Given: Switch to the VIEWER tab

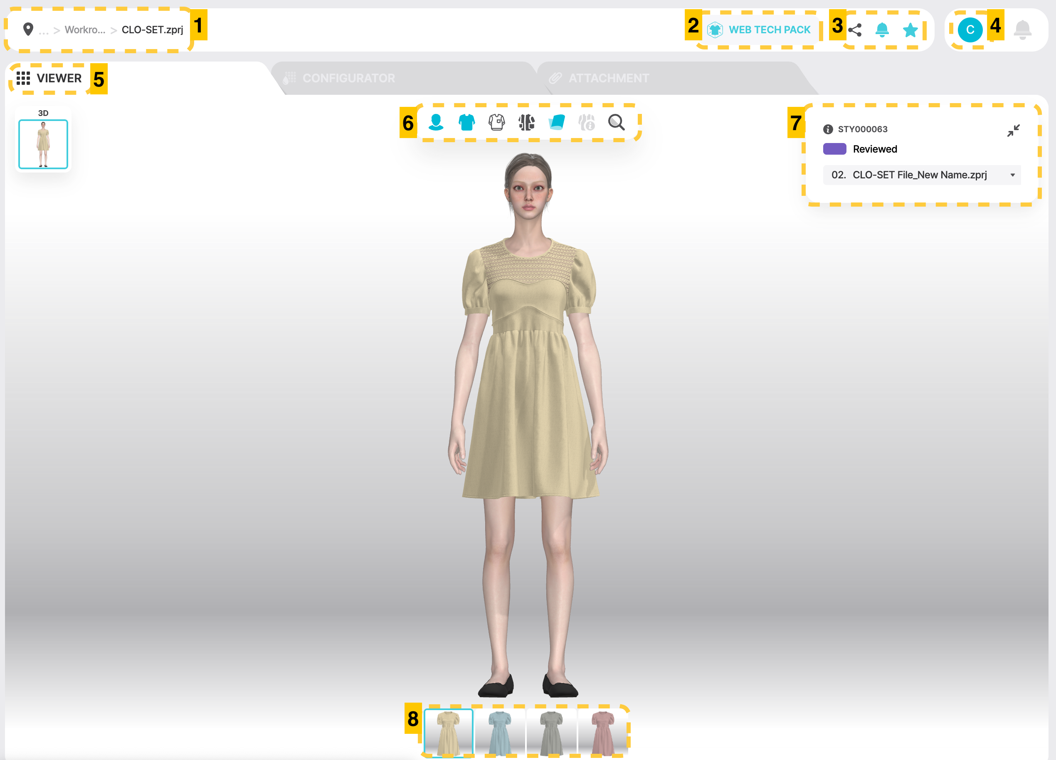Looking at the screenshot, I should click(49, 78).
